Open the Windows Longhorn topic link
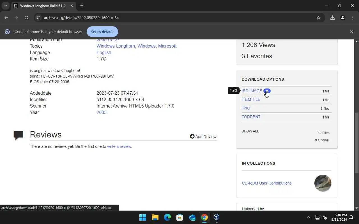359x224 pixels. click(116, 46)
